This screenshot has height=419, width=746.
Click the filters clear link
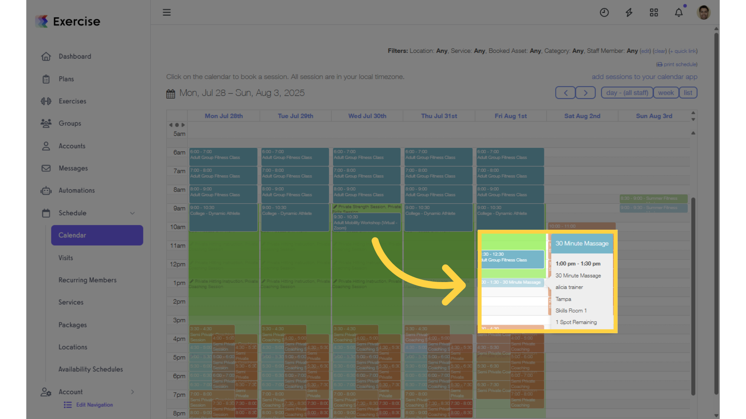tap(660, 51)
